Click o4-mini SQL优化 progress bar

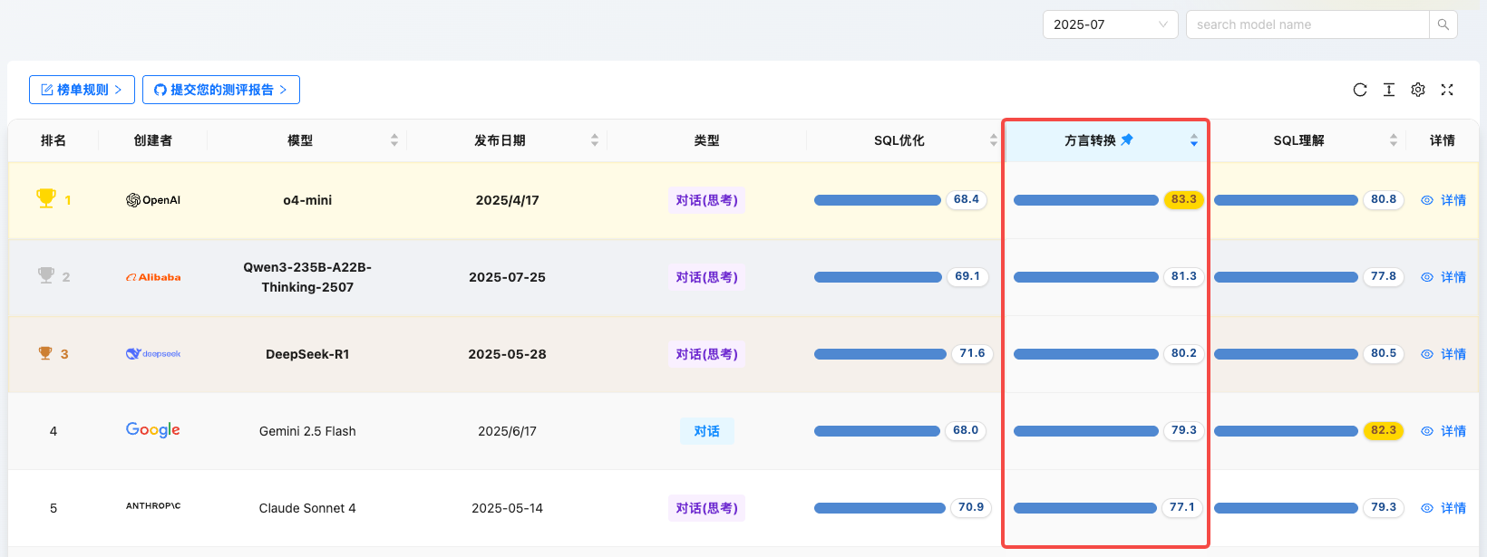878,200
